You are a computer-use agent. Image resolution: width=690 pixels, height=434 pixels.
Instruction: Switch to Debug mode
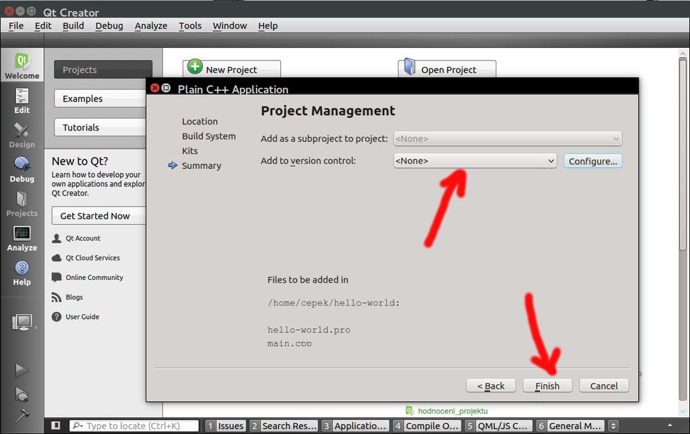(x=22, y=170)
